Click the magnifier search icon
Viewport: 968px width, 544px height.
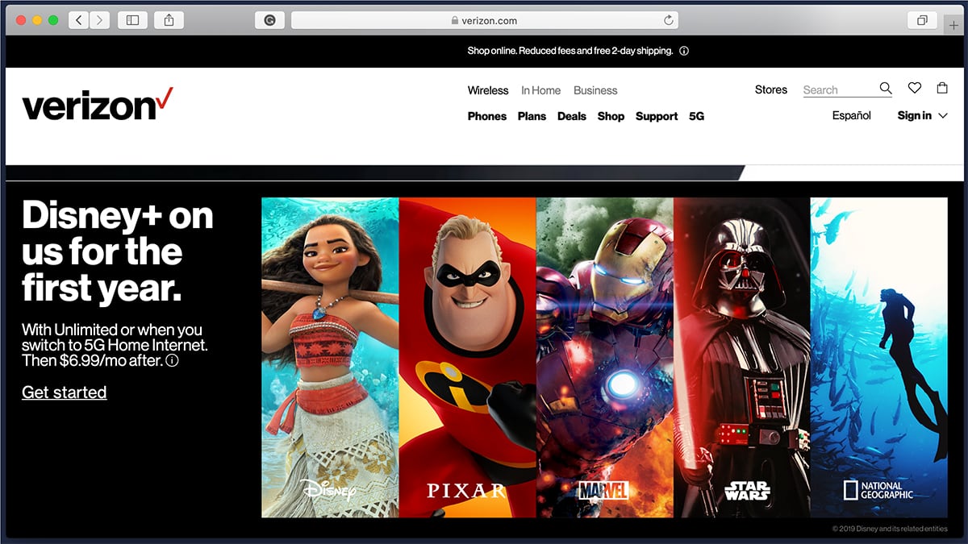click(x=886, y=89)
